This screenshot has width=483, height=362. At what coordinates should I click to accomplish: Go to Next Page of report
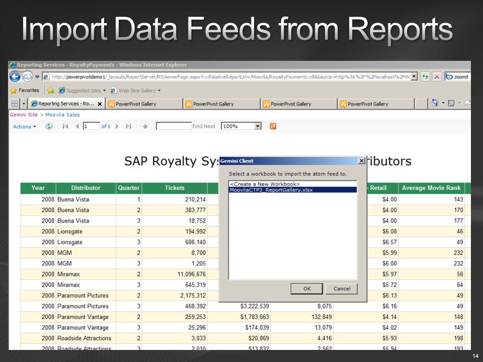(x=117, y=126)
